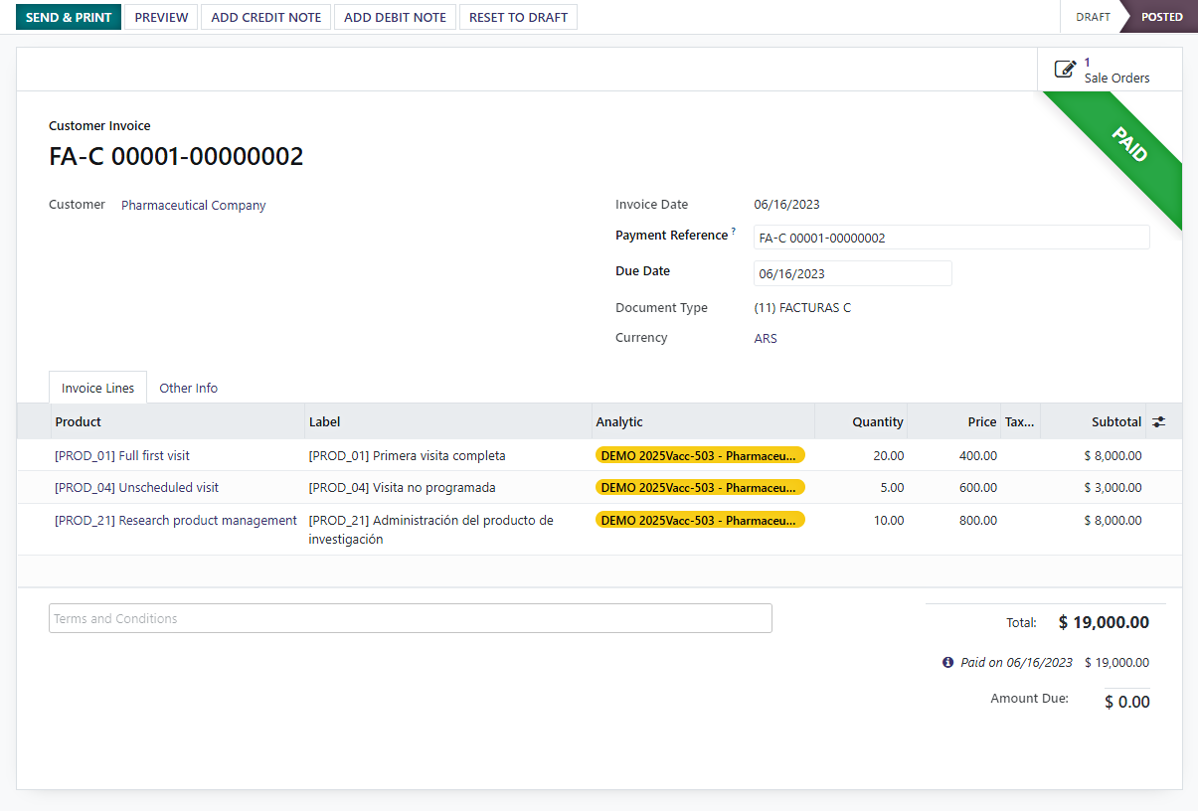
Task: Open the Sale Orders edit icon
Action: [x=1065, y=70]
